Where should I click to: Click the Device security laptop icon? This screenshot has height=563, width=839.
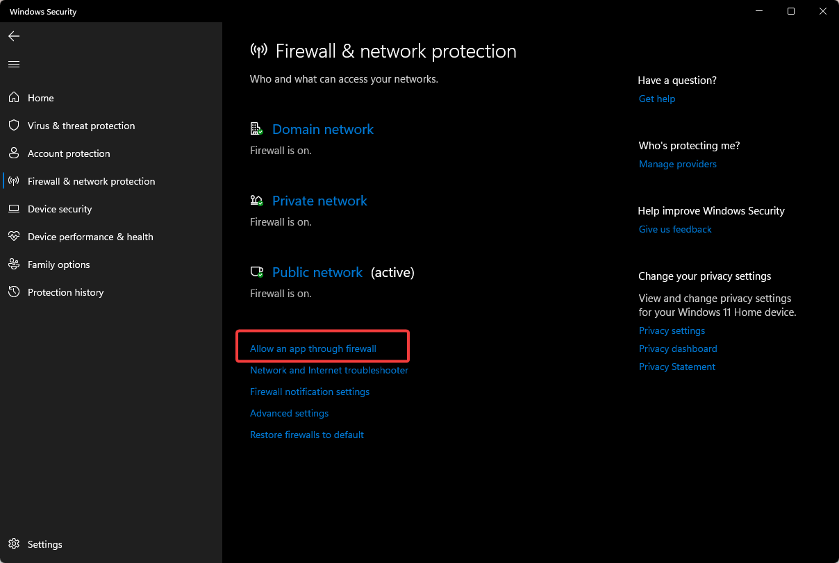pos(14,209)
